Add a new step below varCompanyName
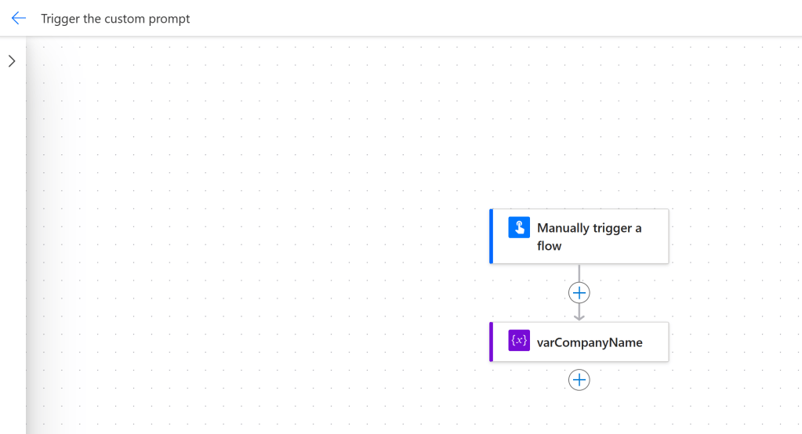The image size is (802, 434). 579,380
